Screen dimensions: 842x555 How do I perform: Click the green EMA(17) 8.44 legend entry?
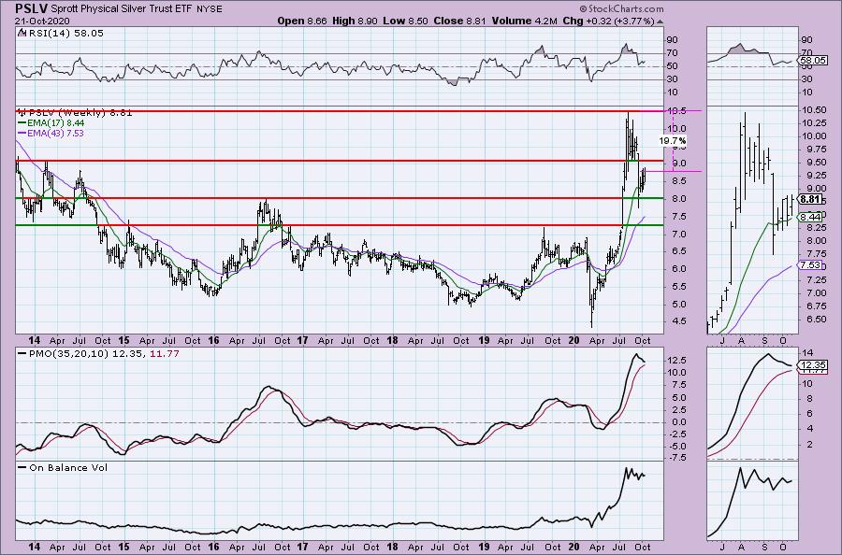pyautogui.click(x=51, y=122)
